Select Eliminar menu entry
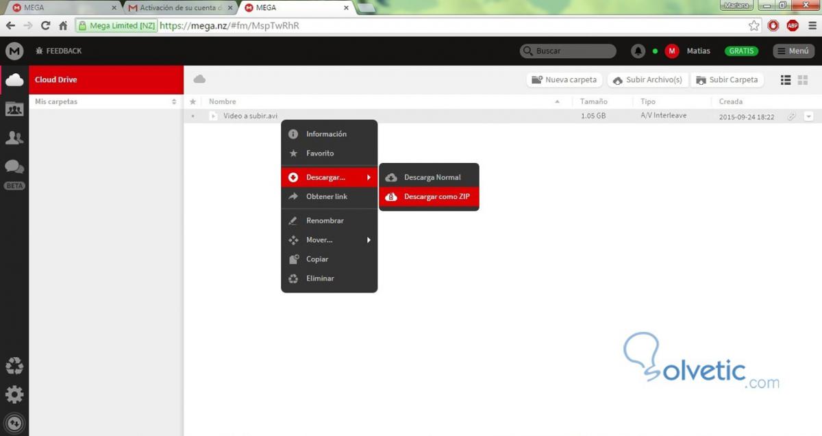Image resolution: width=822 pixels, height=436 pixels. coord(329,279)
